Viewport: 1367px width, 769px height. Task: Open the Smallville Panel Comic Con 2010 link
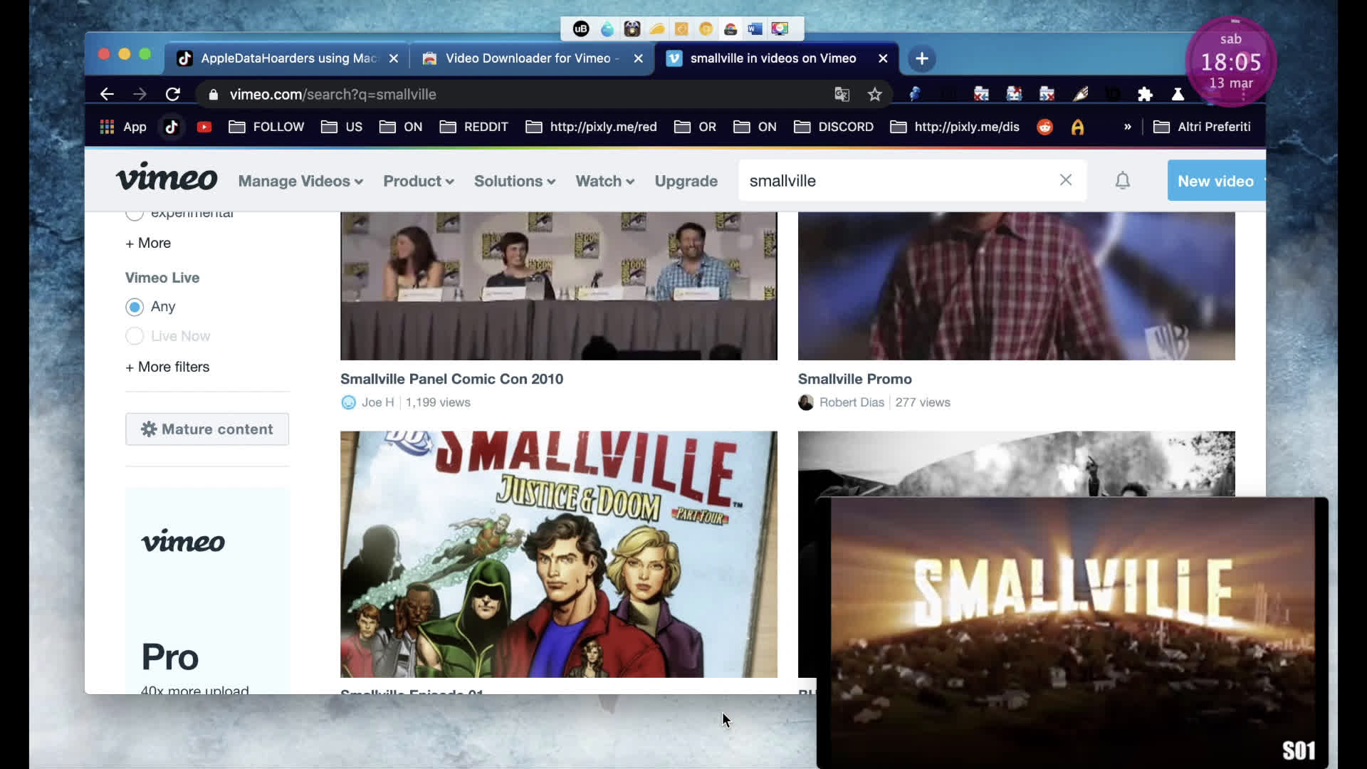tap(451, 379)
